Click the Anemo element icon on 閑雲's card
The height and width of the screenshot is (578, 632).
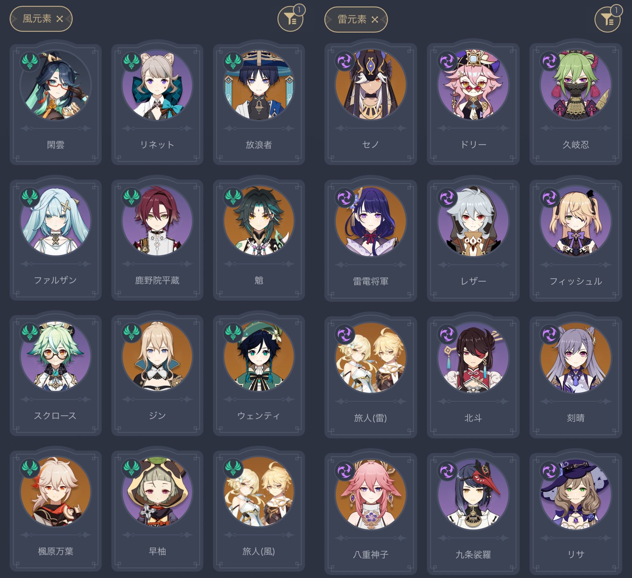(x=30, y=61)
